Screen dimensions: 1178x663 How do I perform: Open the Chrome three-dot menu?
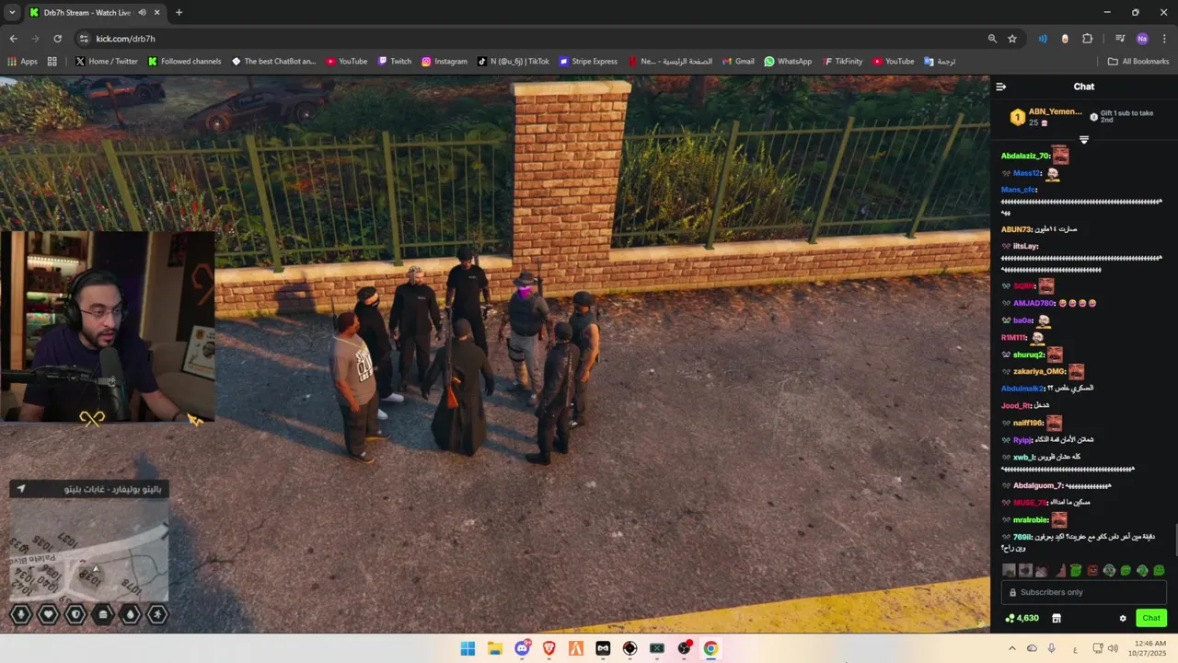tap(1164, 39)
